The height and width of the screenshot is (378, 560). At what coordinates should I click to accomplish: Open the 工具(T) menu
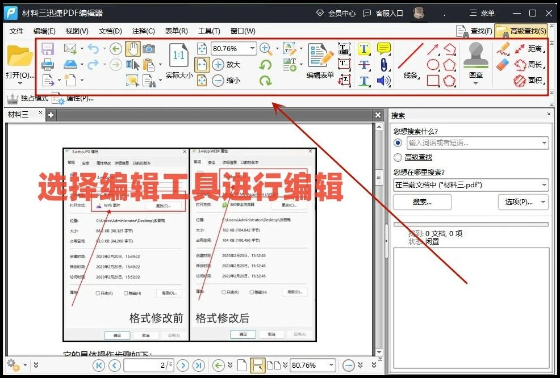(209, 31)
